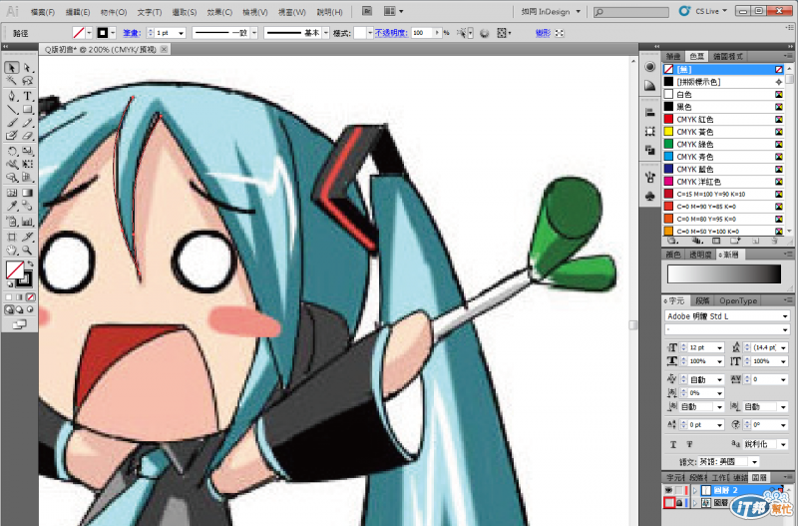Screen dimensions: 798x526
Task: Open the 文字(T) menu
Action: (149, 12)
